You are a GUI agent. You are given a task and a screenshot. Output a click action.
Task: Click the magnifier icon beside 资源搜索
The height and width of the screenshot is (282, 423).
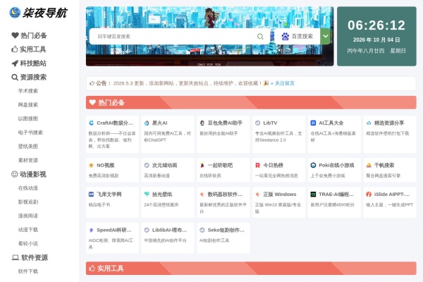pos(15,77)
